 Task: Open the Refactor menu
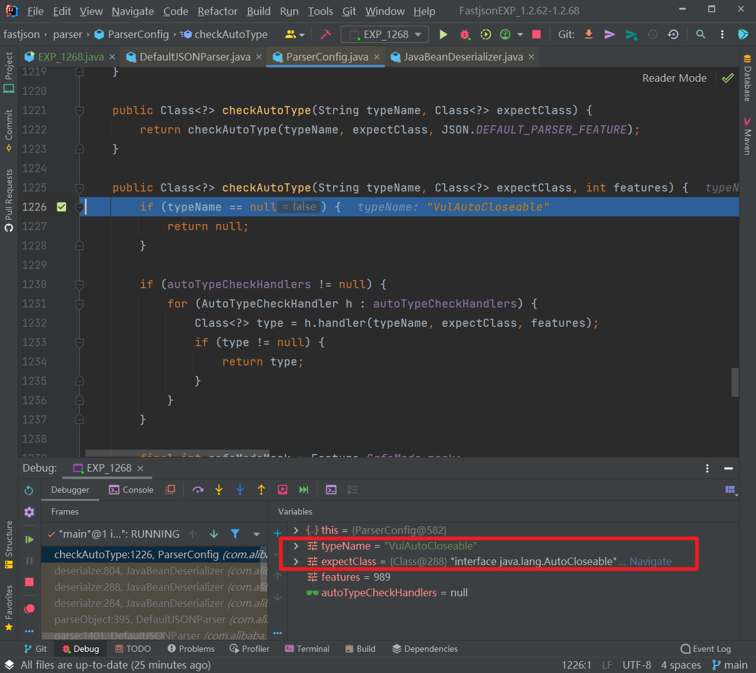(217, 11)
